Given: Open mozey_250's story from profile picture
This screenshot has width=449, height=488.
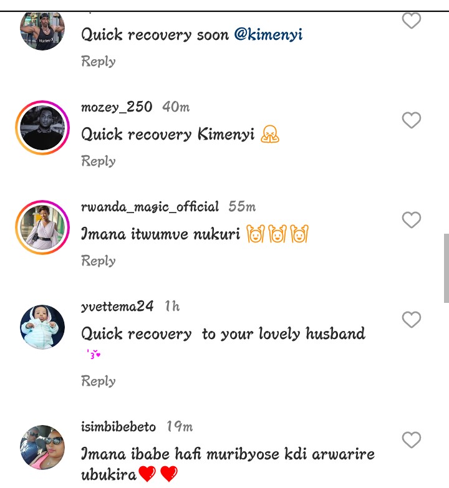Looking at the screenshot, I should click(x=42, y=128).
